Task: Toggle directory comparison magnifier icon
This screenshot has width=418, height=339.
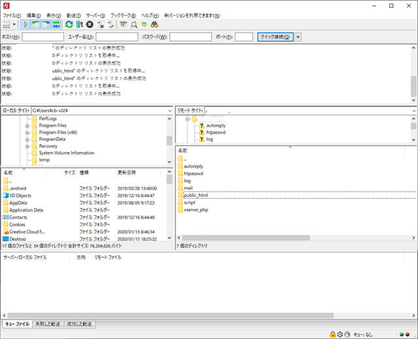Action: (134, 25)
